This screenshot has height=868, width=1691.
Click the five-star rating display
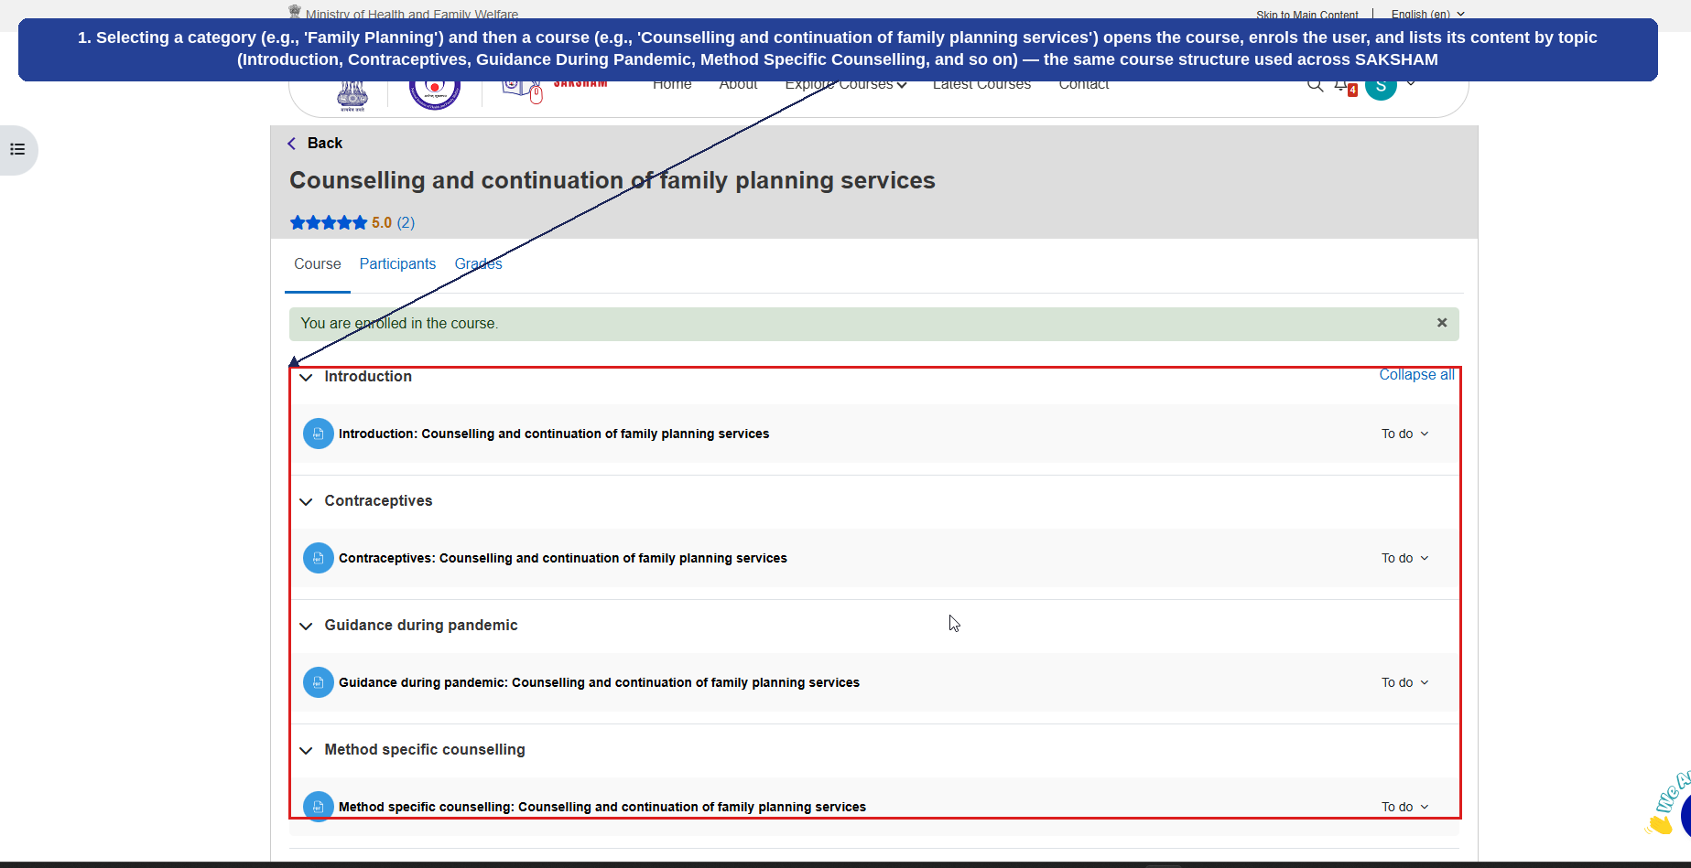[329, 222]
